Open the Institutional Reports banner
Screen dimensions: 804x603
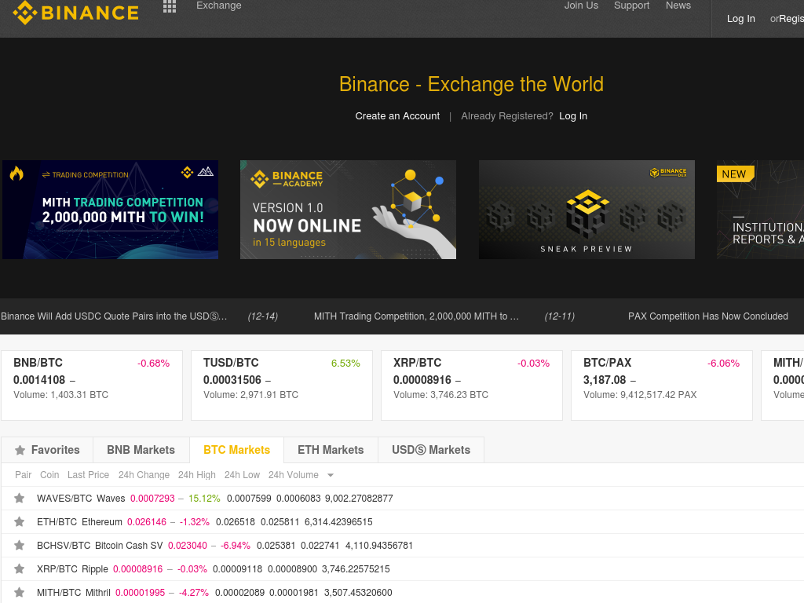[x=760, y=209]
